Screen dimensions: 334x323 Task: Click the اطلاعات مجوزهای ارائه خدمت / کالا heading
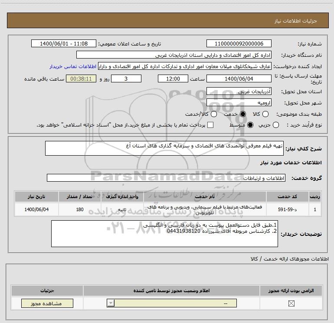pyautogui.click(x=289, y=259)
